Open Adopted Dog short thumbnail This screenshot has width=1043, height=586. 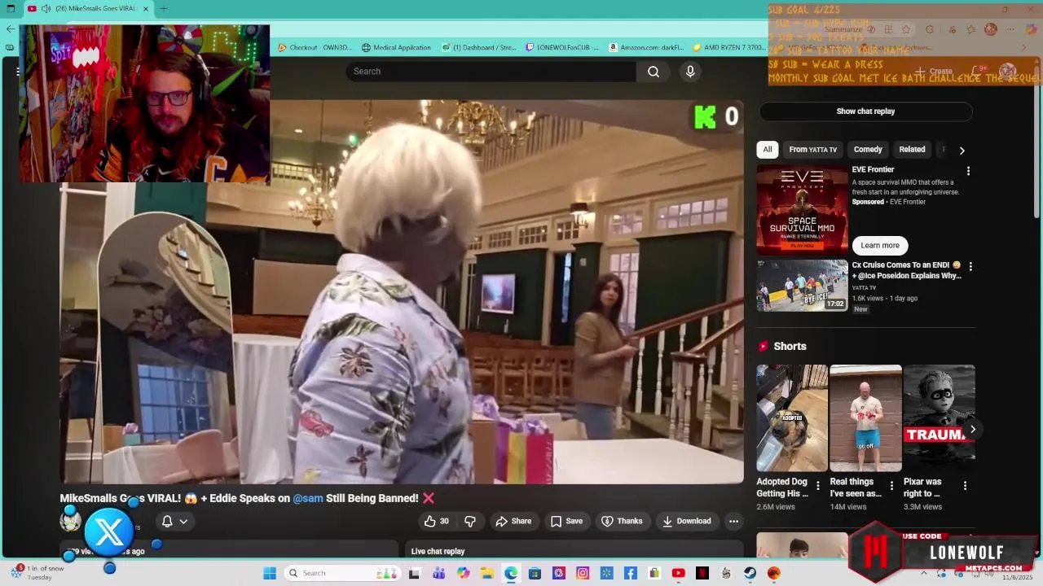[x=791, y=418]
